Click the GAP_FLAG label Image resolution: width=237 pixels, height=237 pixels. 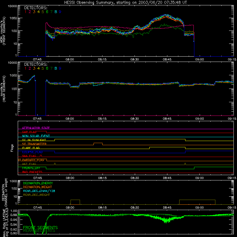click(29, 132)
